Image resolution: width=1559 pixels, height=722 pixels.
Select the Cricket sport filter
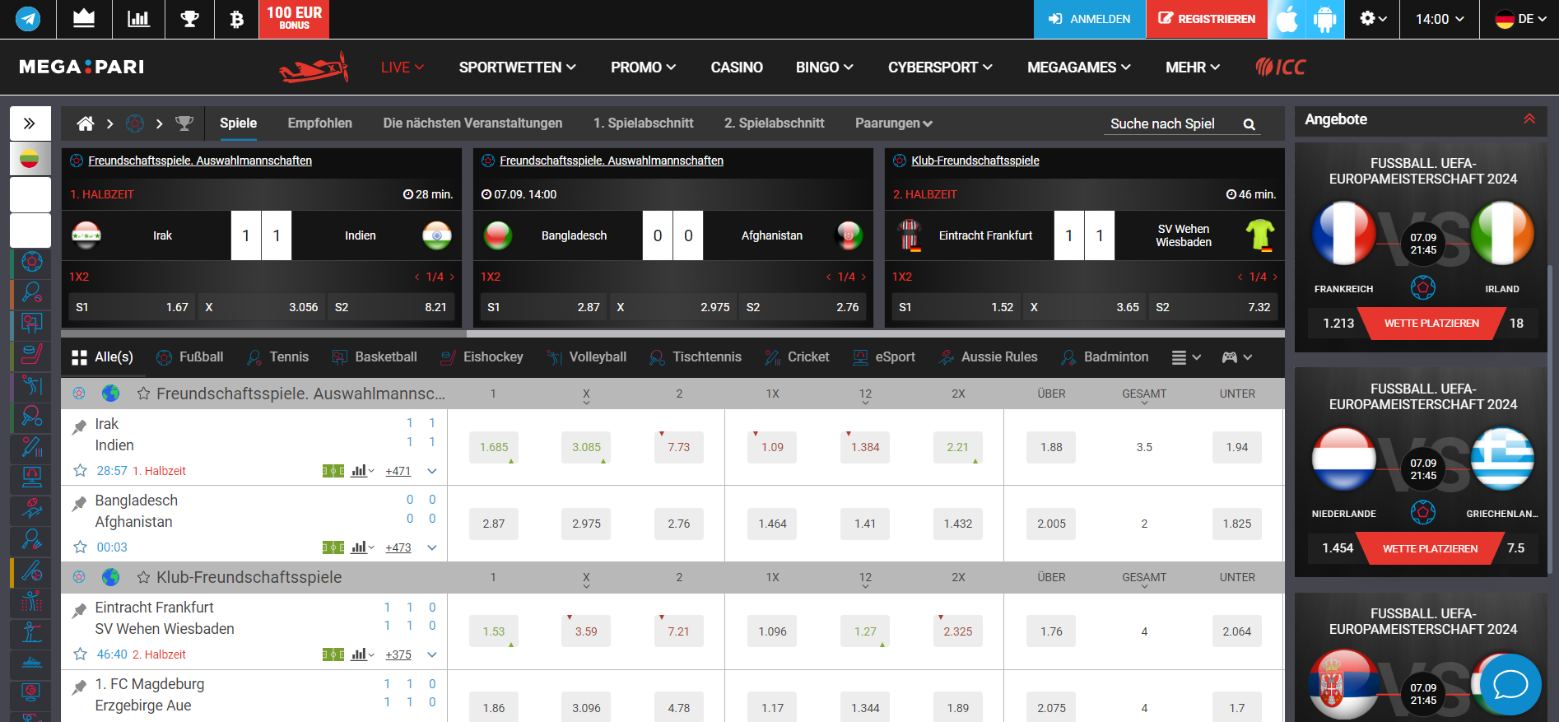pos(797,357)
